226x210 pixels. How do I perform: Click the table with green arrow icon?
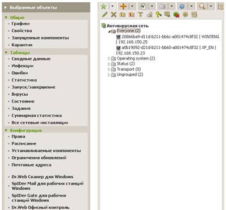pyautogui.click(x=167, y=14)
